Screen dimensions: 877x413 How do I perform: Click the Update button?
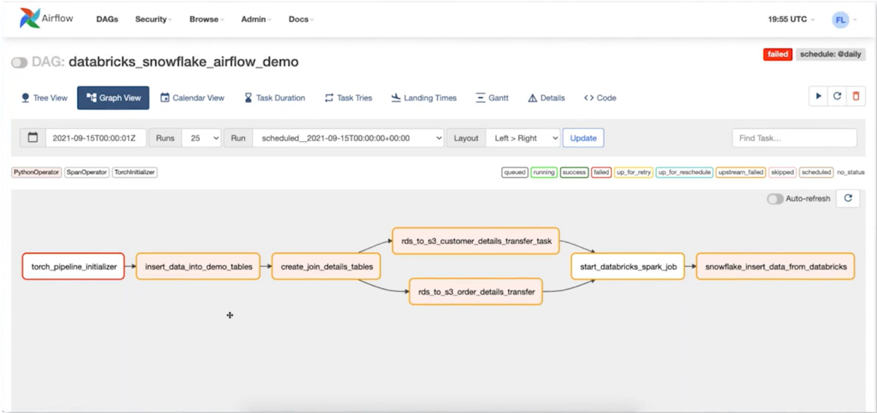(584, 138)
